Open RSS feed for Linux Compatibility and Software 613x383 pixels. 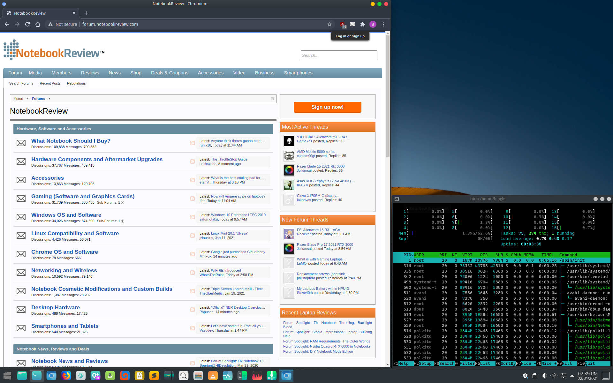point(193,236)
